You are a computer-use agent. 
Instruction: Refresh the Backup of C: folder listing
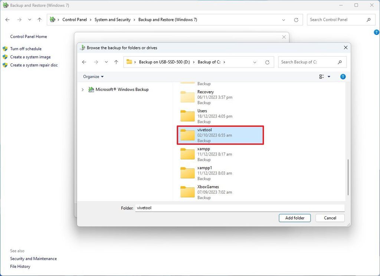pyautogui.click(x=268, y=62)
